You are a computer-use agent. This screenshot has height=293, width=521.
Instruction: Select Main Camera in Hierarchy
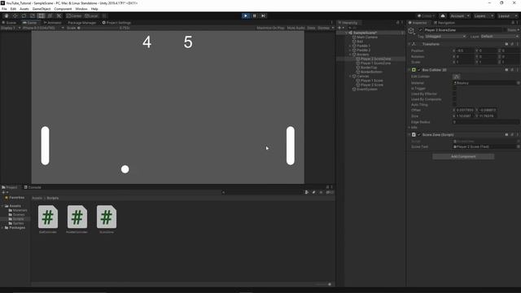pos(367,37)
